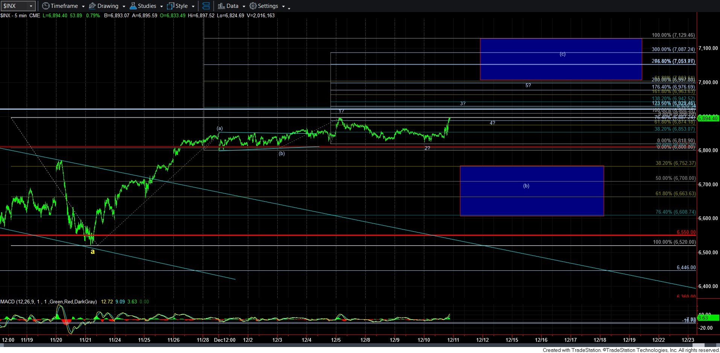Expand the Drawing dropdown arrow
Screen dimensions: 720x353
[x=123, y=6]
